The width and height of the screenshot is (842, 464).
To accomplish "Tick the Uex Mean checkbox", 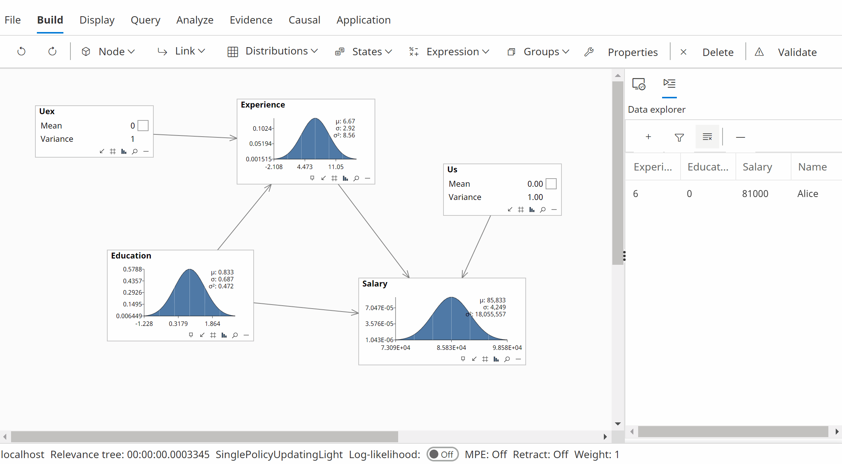I will pyautogui.click(x=143, y=126).
